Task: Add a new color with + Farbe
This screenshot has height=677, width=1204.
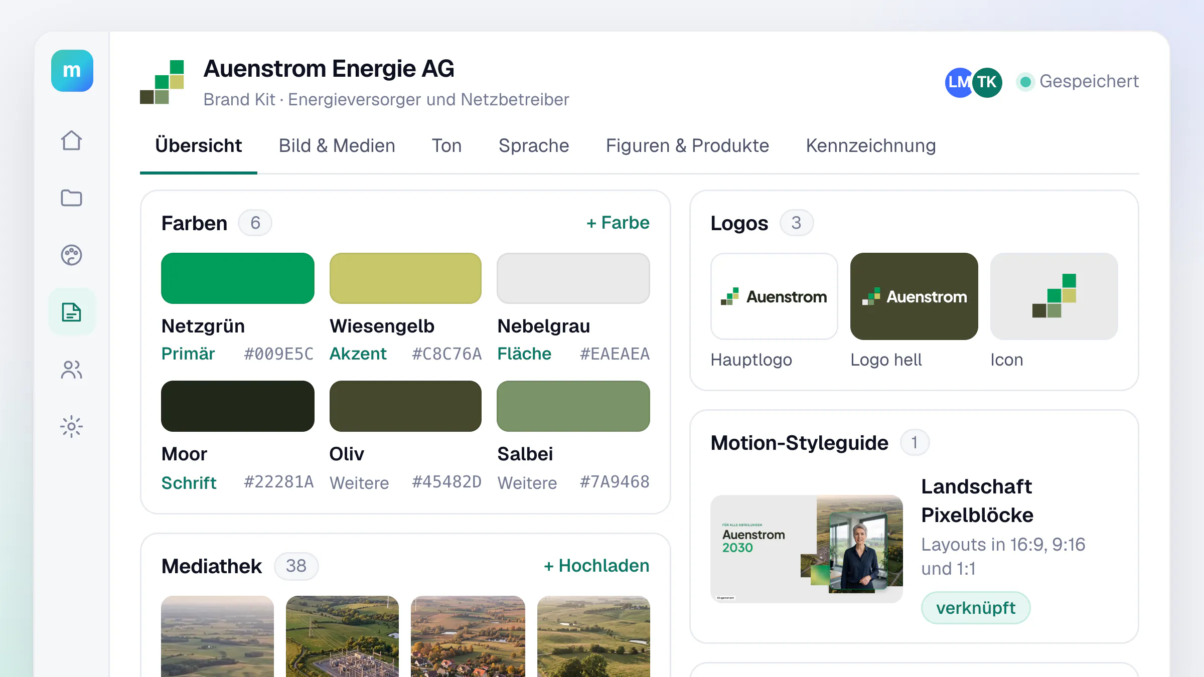Action: 618,223
